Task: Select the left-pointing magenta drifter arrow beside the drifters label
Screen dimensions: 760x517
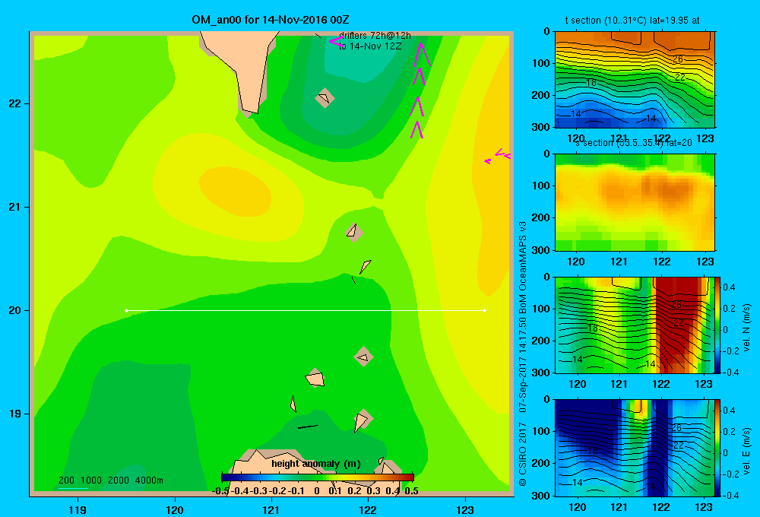Action: 335,41
